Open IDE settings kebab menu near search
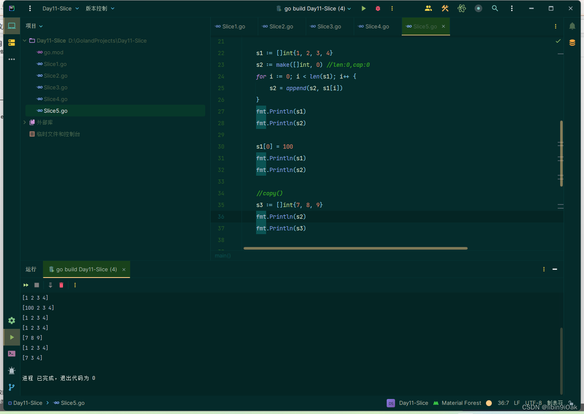584x414 pixels. (x=512, y=8)
